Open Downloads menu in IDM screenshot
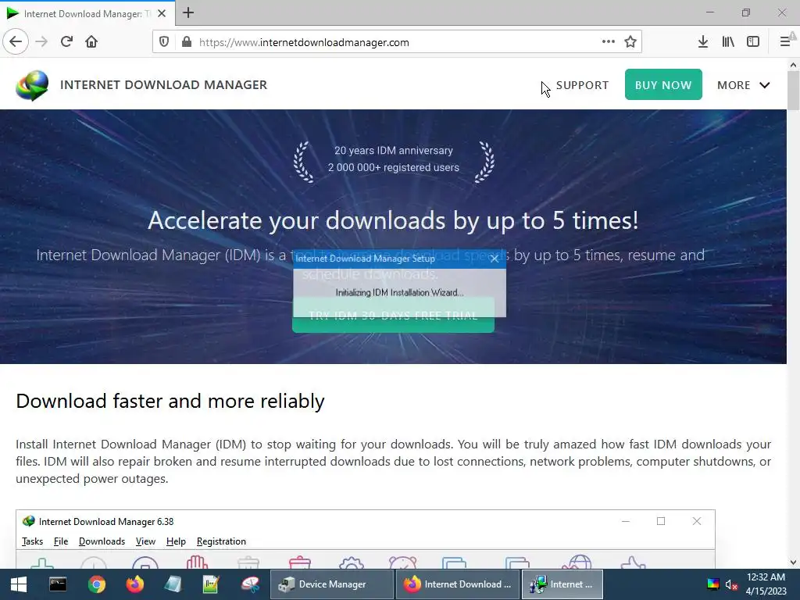The height and width of the screenshot is (600, 800). [x=102, y=541]
